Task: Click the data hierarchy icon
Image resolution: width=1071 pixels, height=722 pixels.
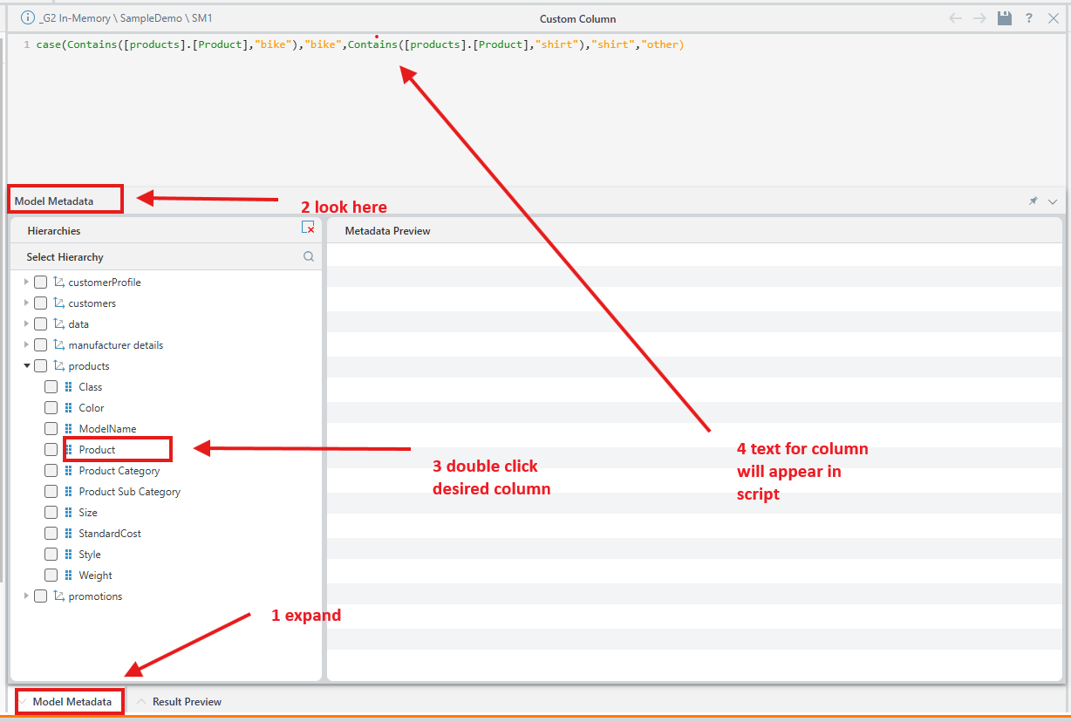Action: pos(58,324)
